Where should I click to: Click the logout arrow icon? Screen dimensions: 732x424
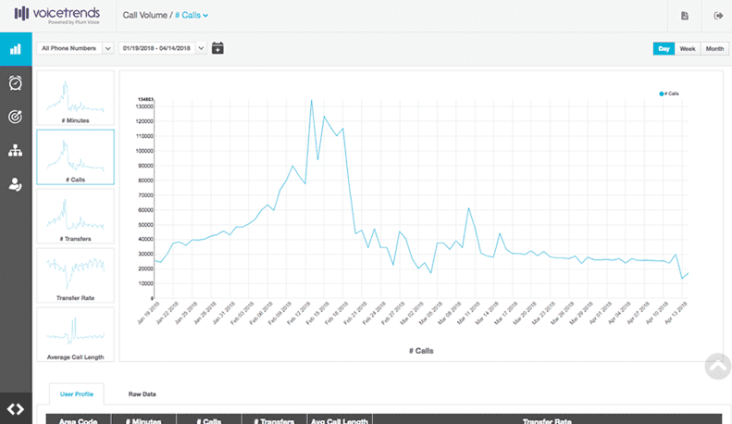tap(718, 16)
